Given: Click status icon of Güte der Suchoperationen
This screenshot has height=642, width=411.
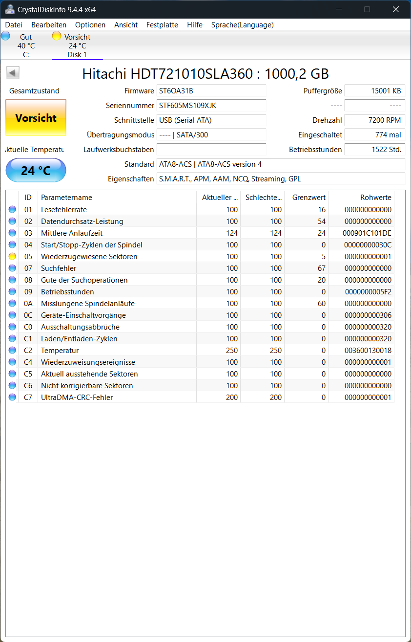Looking at the screenshot, I should (x=12, y=280).
